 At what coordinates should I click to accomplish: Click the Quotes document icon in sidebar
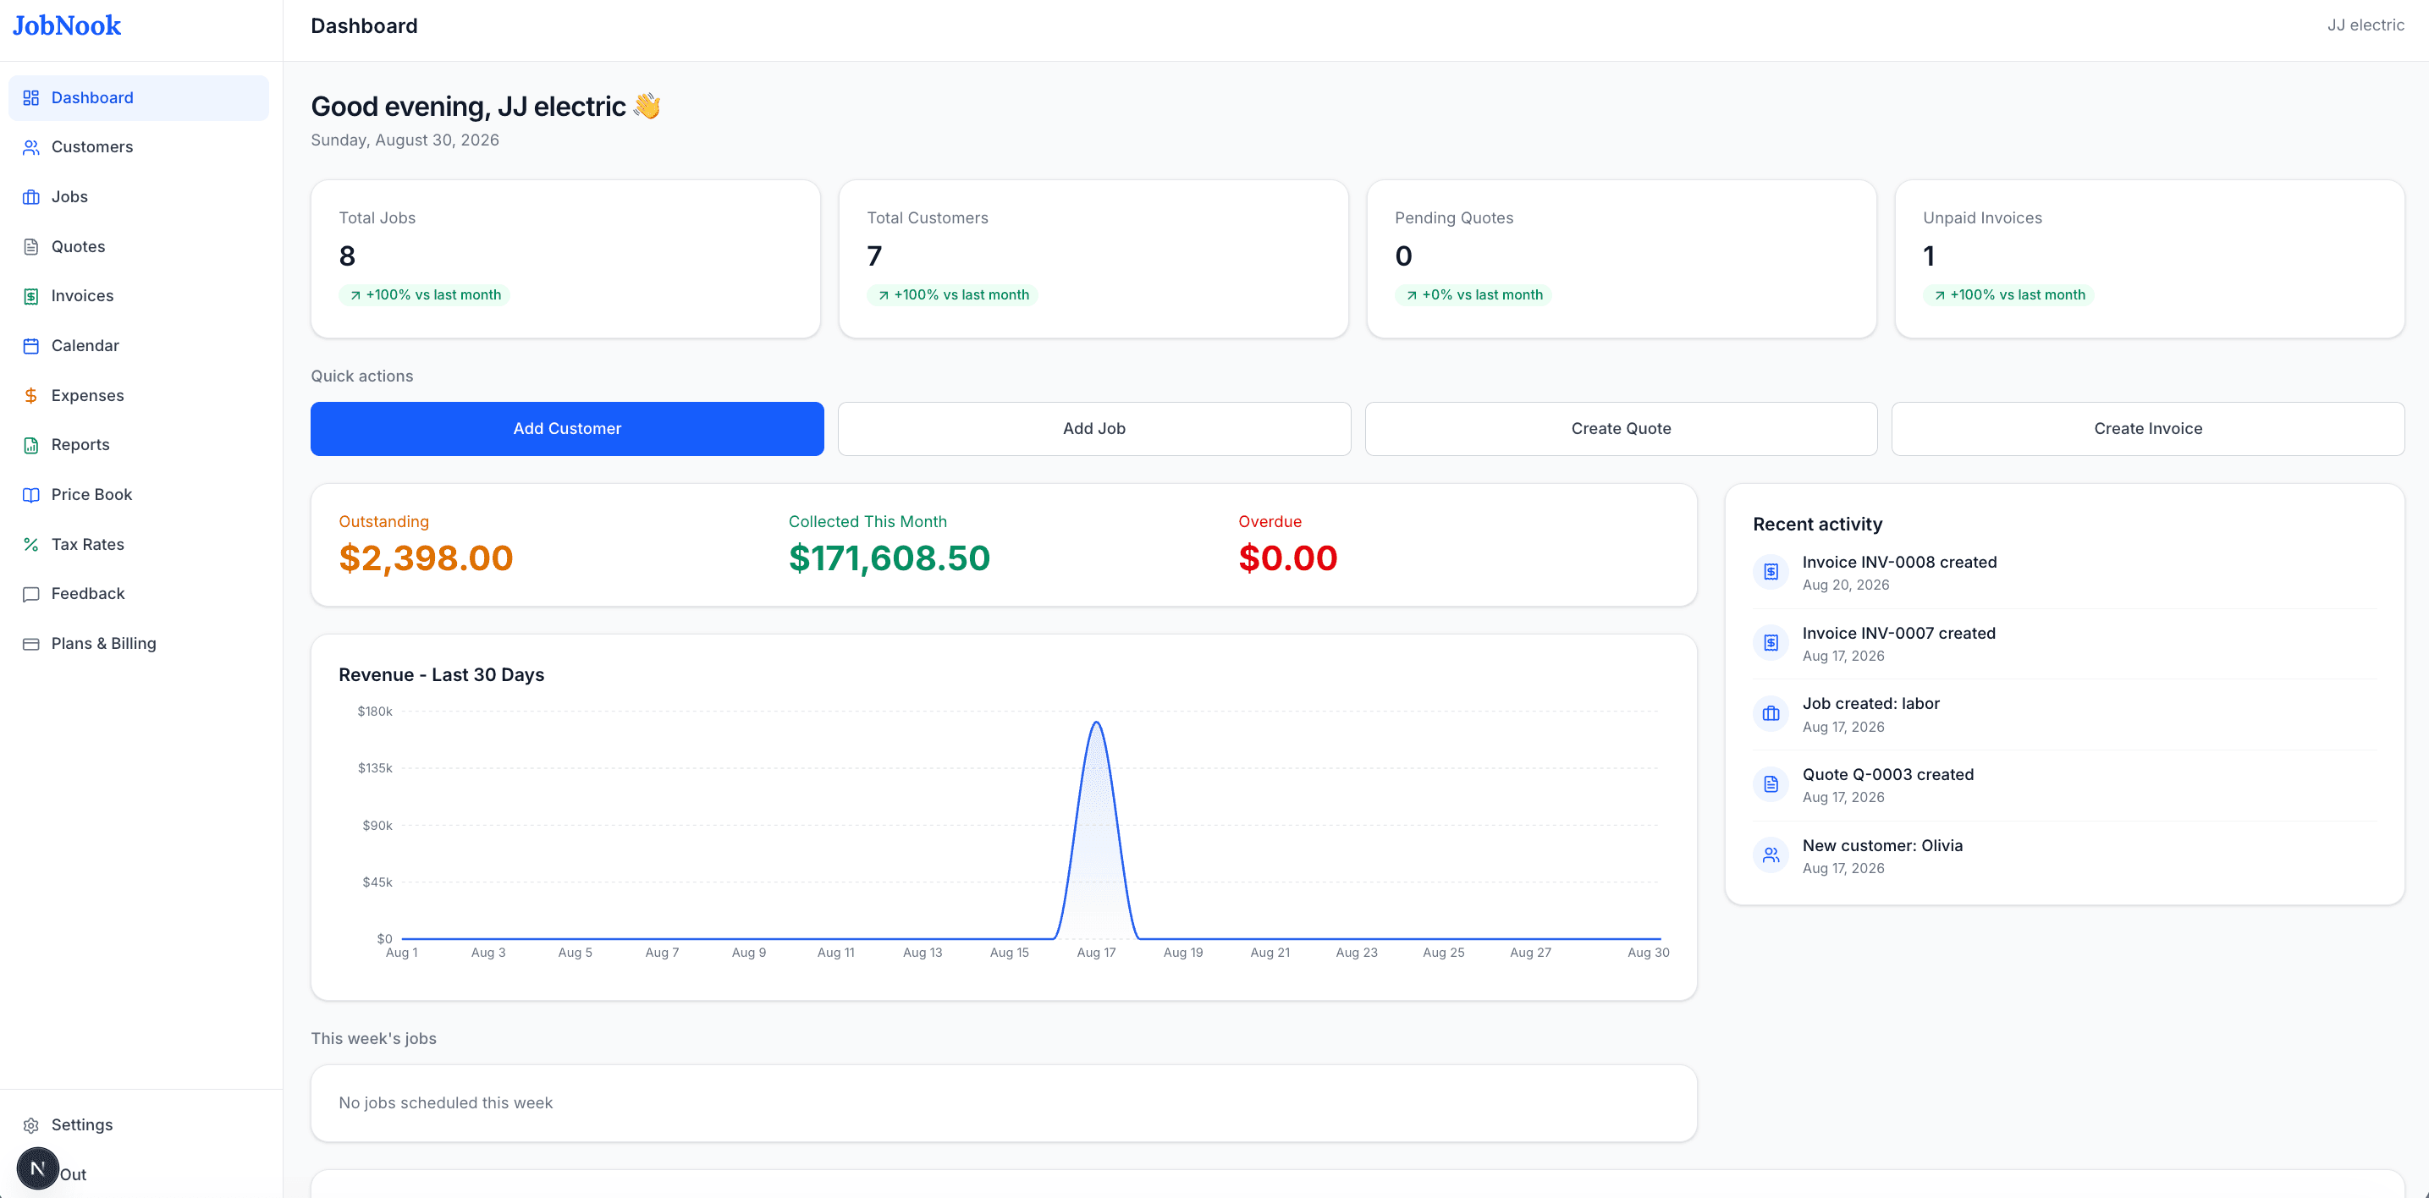coord(31,247)
